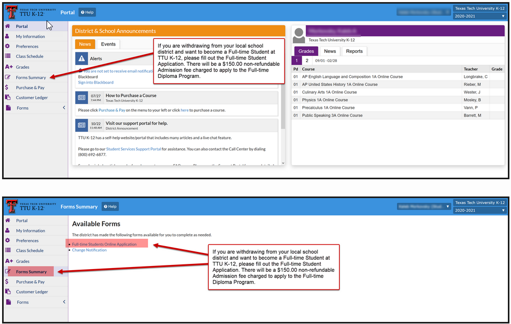Image resolution: width=511 pixels, height=324 pixels.
Task: Click the file icon beside Forms on the Portal page
Action: (x=8, y=108)
